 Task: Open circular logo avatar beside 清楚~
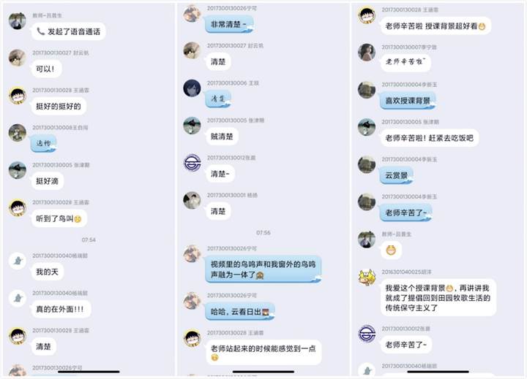(x=192, y=164)
